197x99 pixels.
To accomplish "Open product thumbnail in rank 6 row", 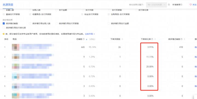I will 16,96.
